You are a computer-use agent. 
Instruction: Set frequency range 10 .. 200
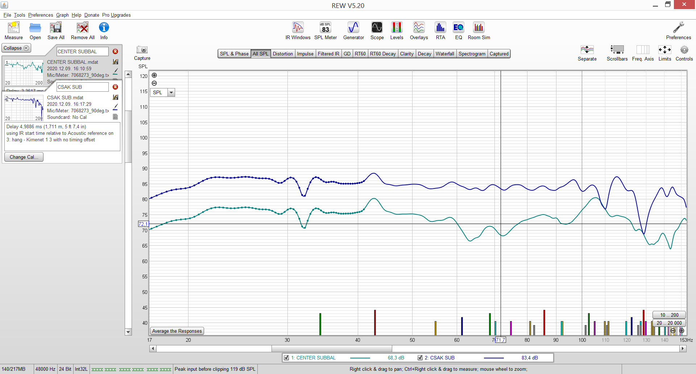669,315
